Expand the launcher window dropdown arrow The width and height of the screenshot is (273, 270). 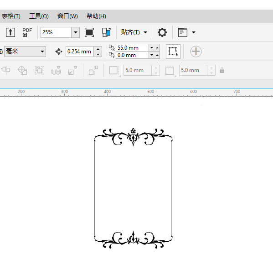194,32
